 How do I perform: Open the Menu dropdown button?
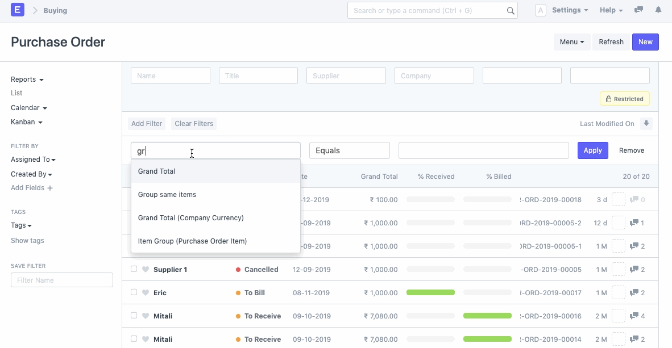[571, 42]
